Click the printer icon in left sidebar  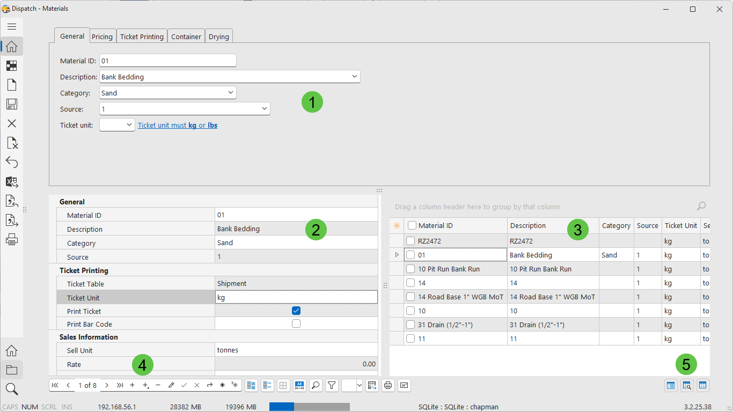[x=12, y=240]
